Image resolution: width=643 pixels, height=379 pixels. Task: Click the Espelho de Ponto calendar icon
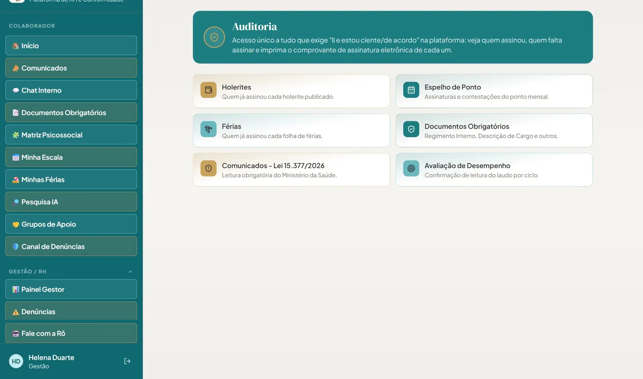[x=411, y=90]
